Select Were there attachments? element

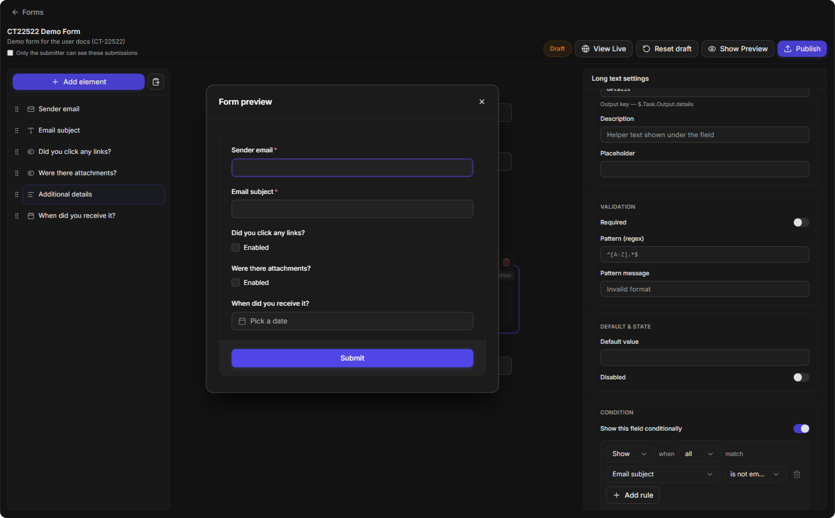94,173
